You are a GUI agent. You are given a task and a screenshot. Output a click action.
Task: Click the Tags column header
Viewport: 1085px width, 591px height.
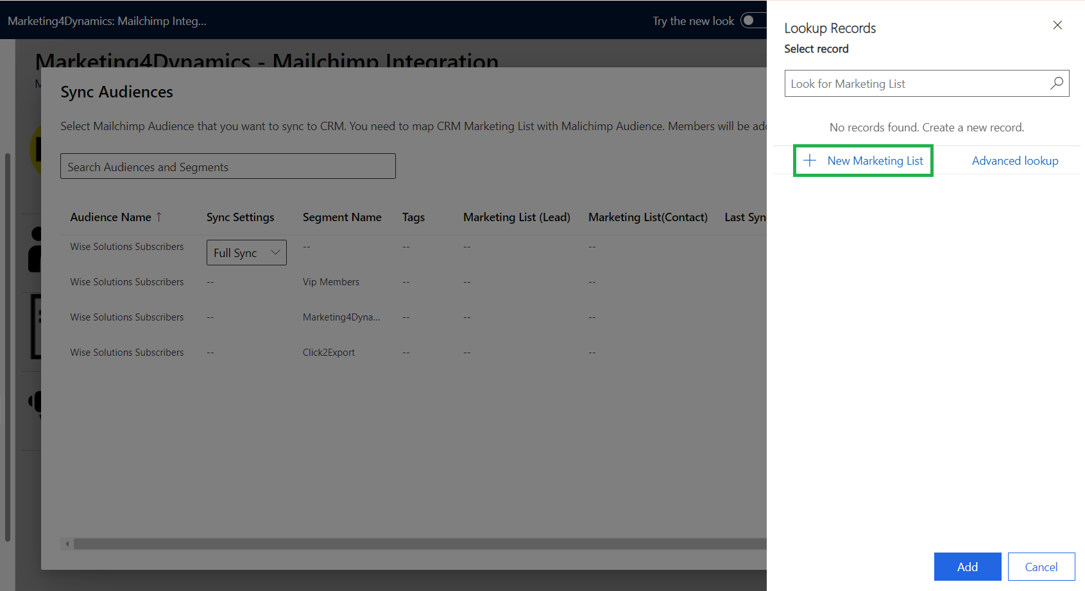point(413,217)
